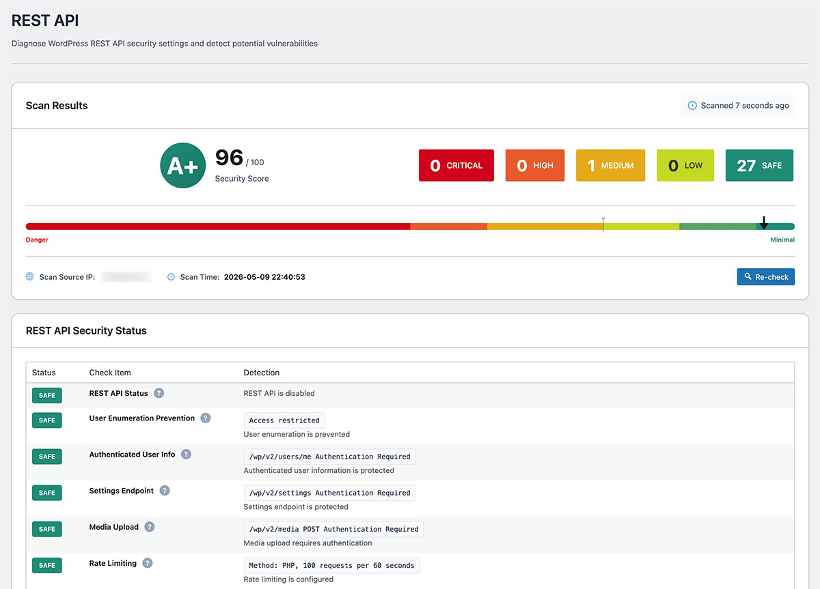Click 'Media upload requires authentication' text
The width and height of the screenshot is (820, 589).
(x=307, y=543)
